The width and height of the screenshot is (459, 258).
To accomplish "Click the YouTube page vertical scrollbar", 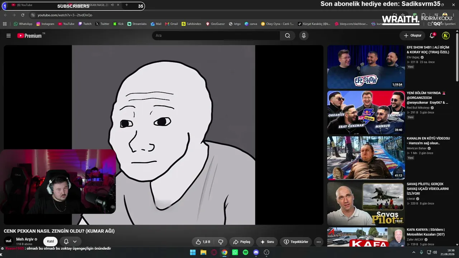I will pyautogui.click(x=457, y=57).
